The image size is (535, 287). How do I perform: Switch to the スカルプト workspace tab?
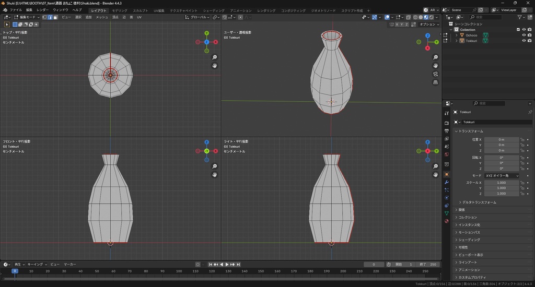(140, 10)
